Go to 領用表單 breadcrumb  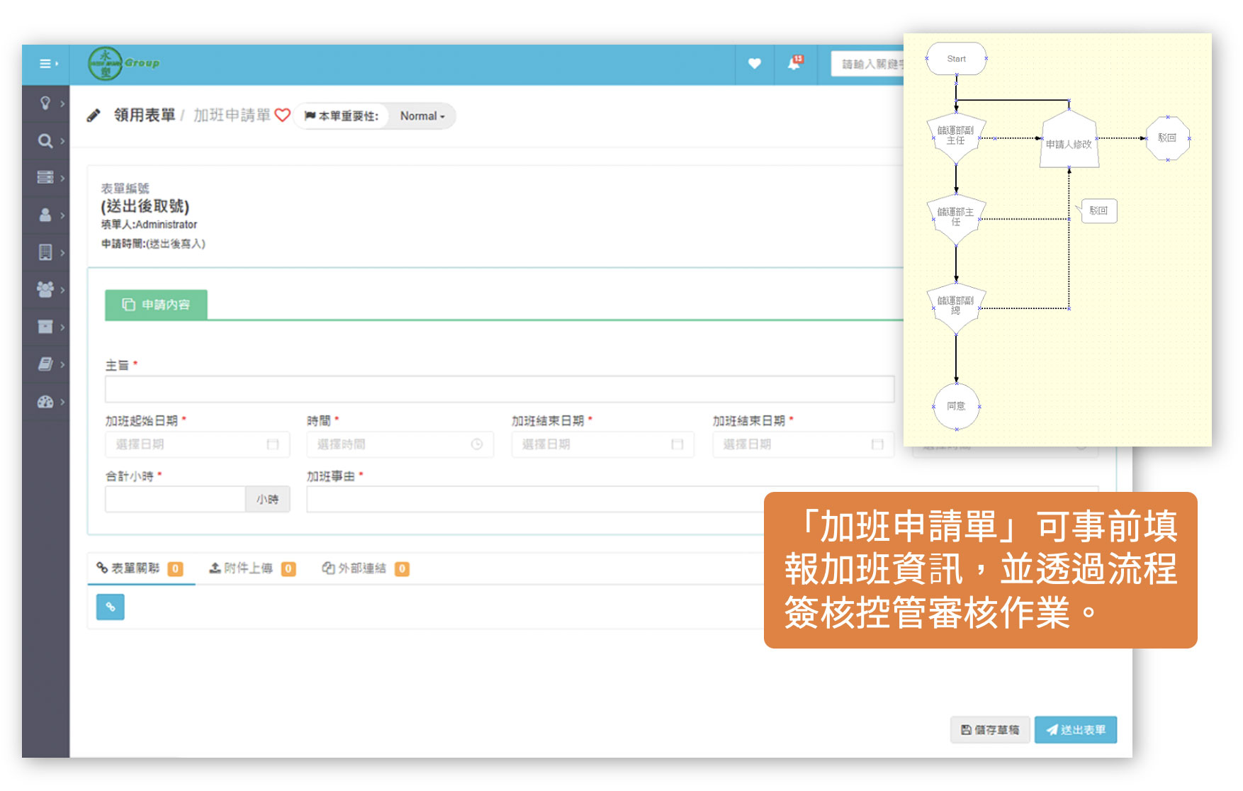145,116
